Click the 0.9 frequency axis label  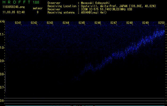point(2,61)
